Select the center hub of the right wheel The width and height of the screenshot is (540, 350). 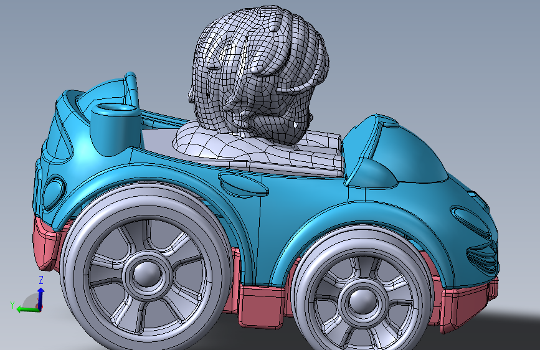[x=362, y=301]
